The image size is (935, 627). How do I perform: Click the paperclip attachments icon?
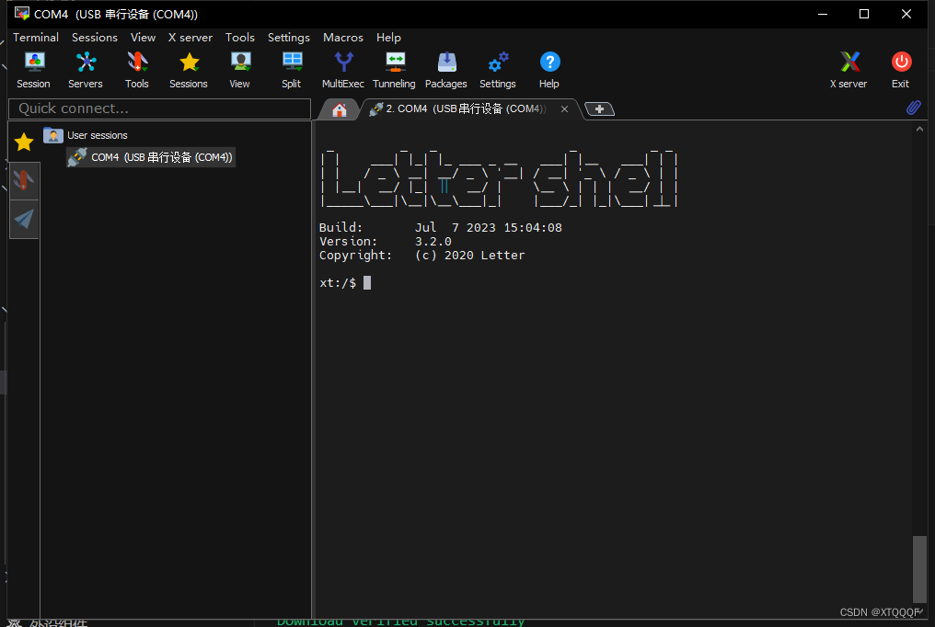tap(914, 108)
